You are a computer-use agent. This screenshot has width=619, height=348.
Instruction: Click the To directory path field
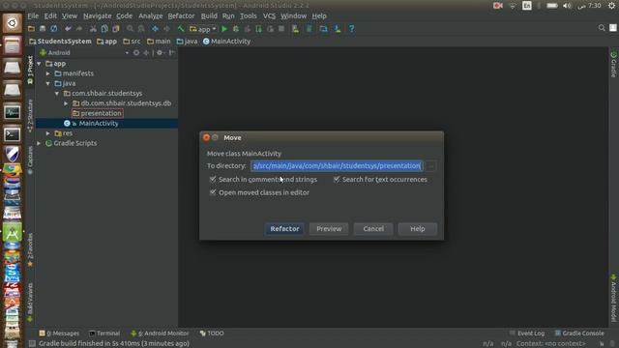[338, 166]
